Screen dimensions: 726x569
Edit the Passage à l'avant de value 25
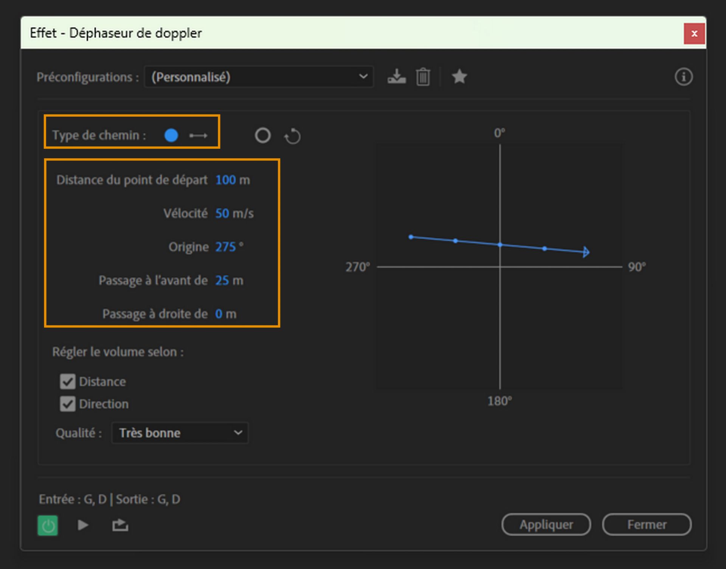(222, 281)
